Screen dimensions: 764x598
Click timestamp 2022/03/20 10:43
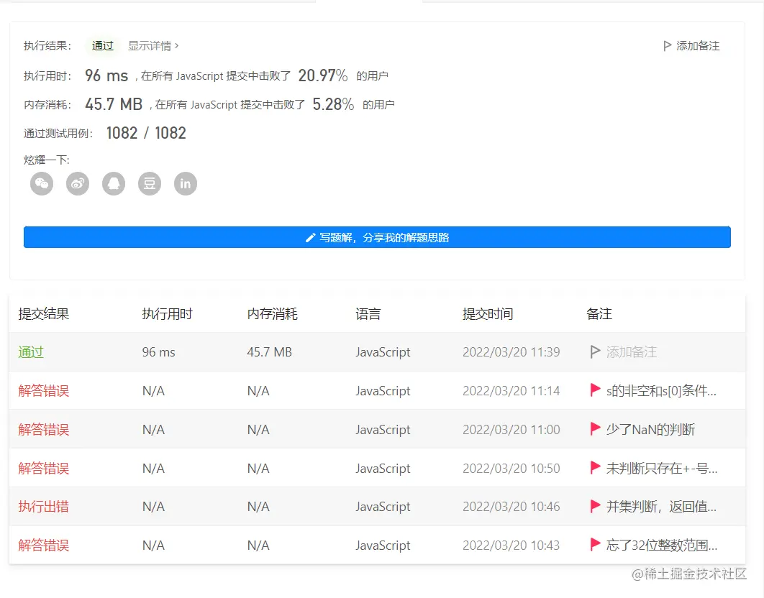511,546
